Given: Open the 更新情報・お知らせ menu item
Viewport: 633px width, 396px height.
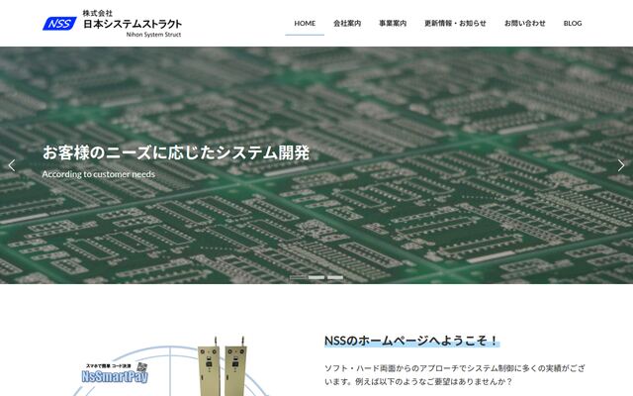Looking at the screenshot, I should [455, 24].
